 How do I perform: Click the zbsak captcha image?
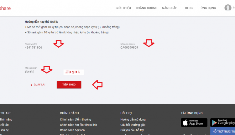tap(73, 72)
